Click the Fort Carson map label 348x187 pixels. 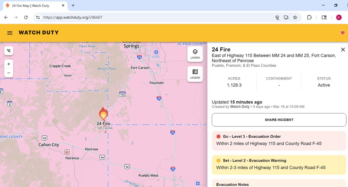tap(140, 68)
